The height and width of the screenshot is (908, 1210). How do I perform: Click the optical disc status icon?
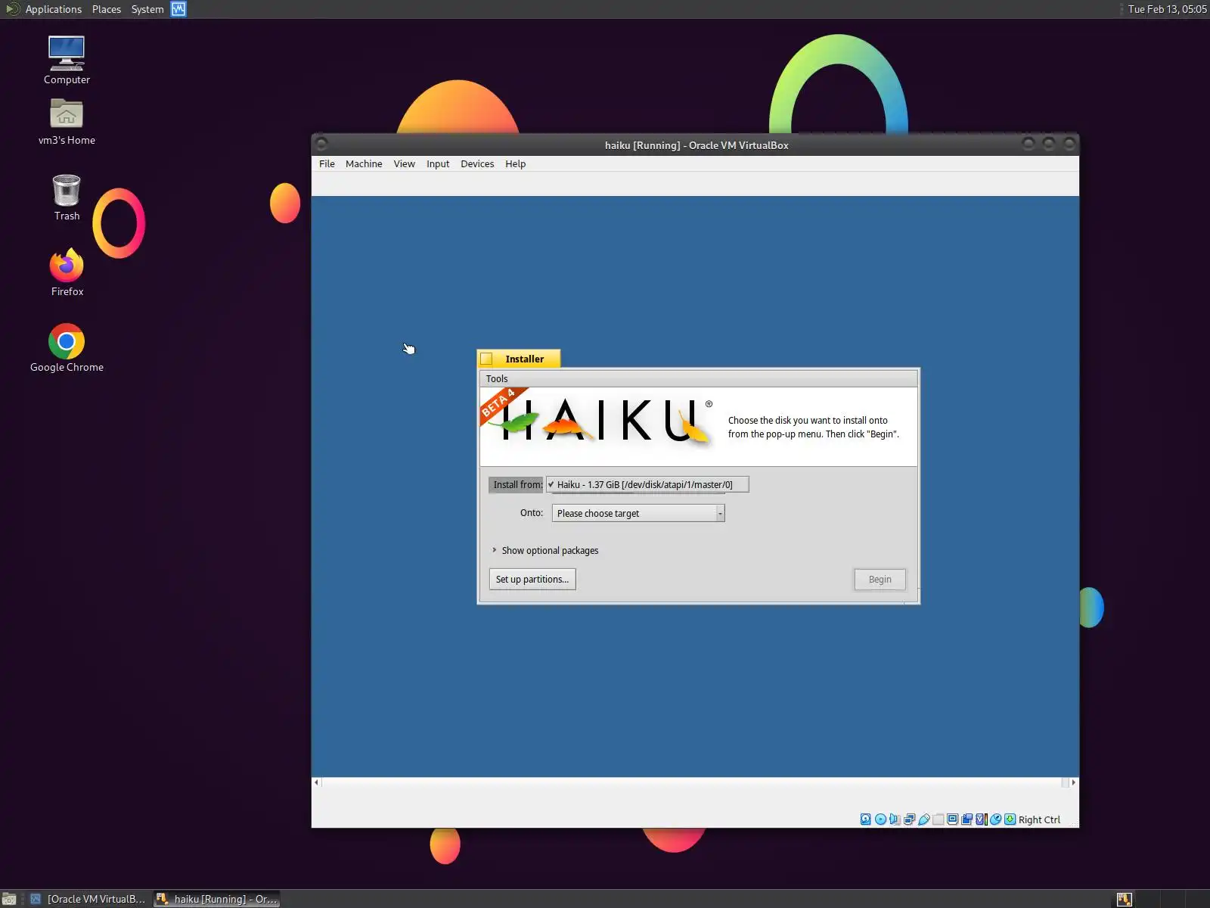tap(880, 819)
